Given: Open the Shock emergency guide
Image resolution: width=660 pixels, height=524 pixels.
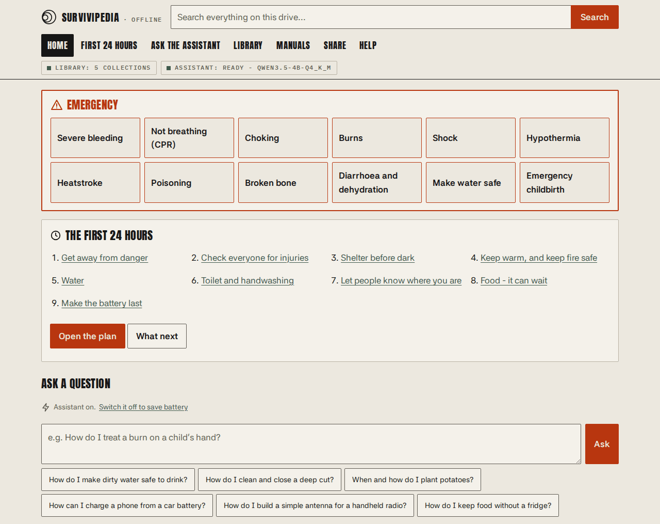Looking at the screenshot, I should point(471,138).
